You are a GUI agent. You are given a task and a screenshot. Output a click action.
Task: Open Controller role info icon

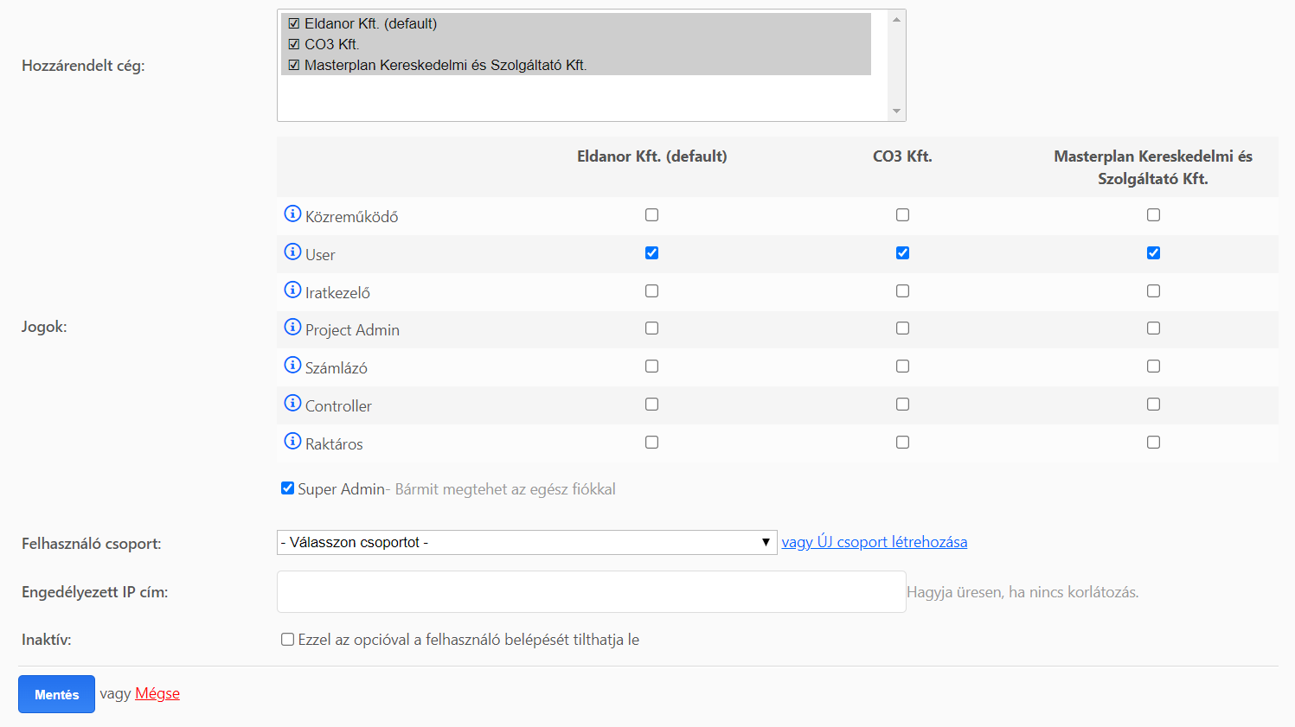point(292,403)
